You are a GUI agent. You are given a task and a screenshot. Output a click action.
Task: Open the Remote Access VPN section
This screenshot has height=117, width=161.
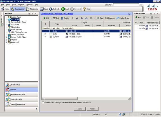tap(22, 95)
